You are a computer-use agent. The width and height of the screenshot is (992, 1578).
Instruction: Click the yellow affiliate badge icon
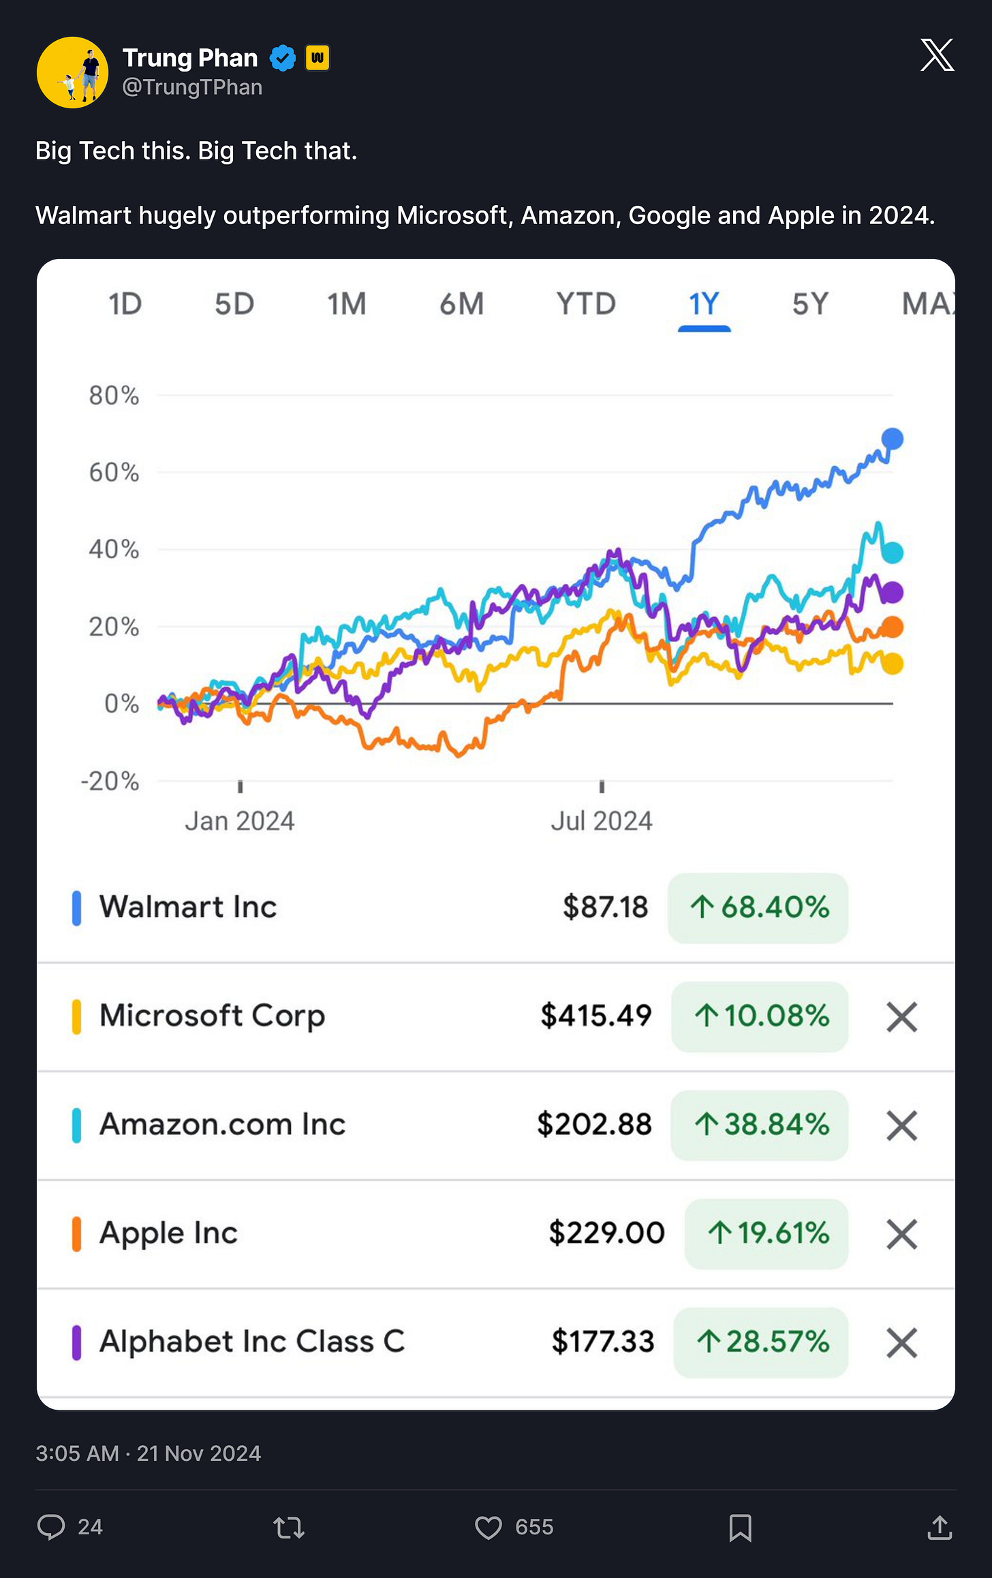pyautogui.click(x=317, y=58)
